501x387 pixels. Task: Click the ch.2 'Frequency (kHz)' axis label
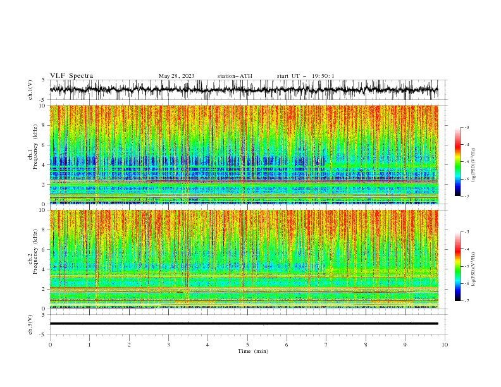pyautogui.click(x=35, y=251)
